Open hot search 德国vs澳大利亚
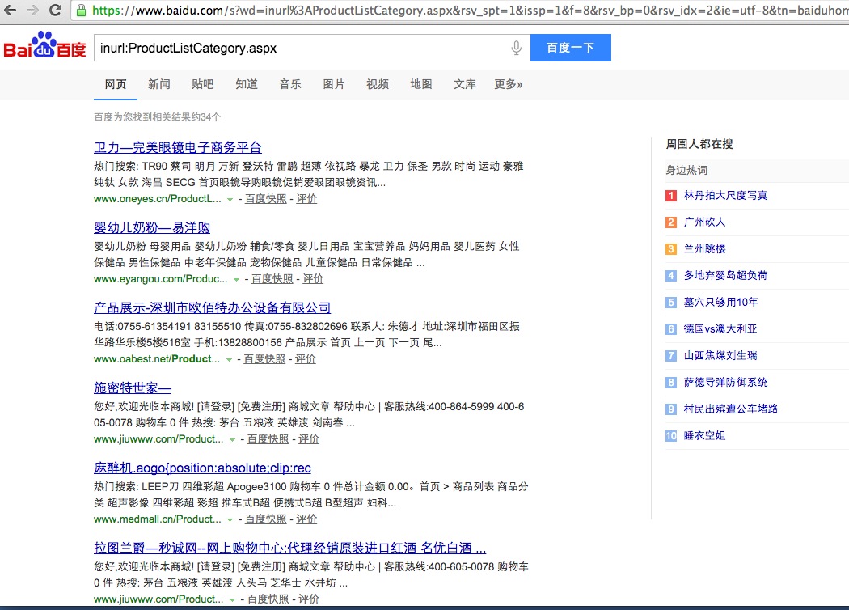The width and height of the screenshot is (849, 610). [x=720, y=328]
